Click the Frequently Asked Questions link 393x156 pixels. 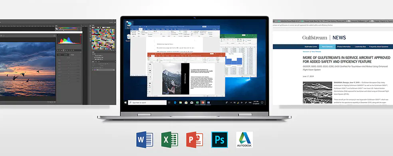pyautogui.click(x=379, y=47)
